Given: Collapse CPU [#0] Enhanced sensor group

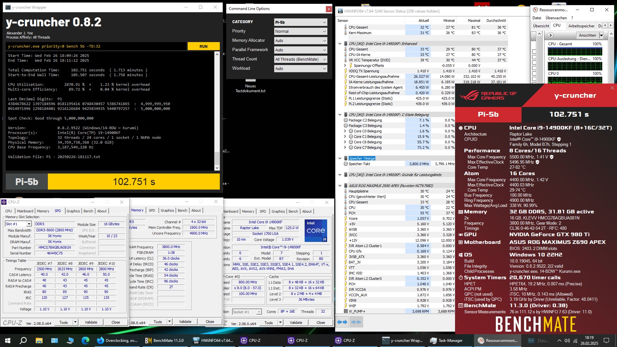Looking at the screenshot, I should click(x=340, y=44).
